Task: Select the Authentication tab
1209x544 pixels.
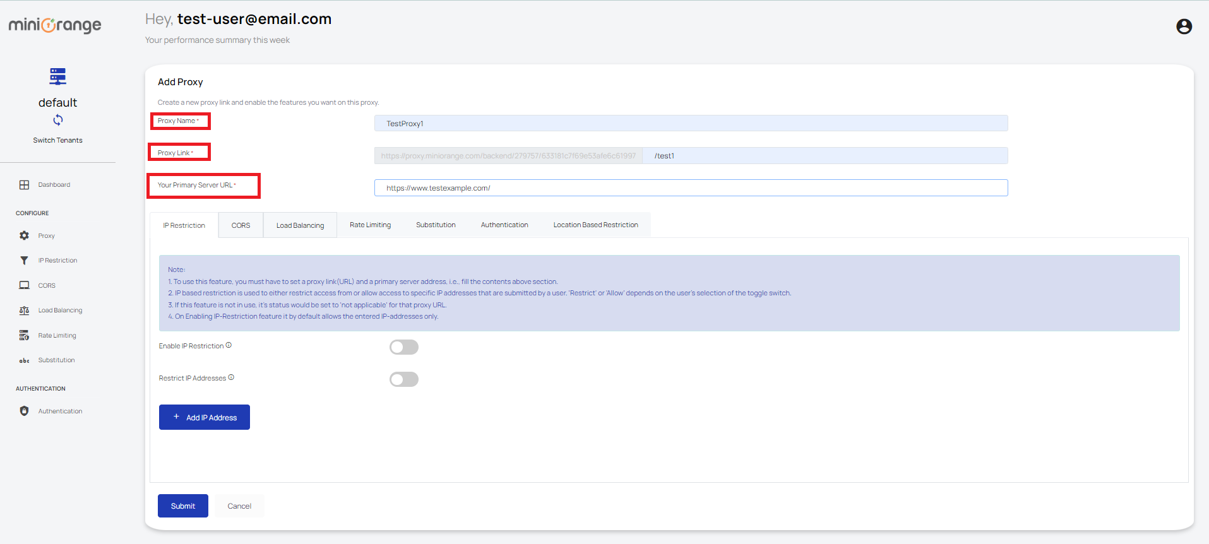Action: [x=504, y=225]
